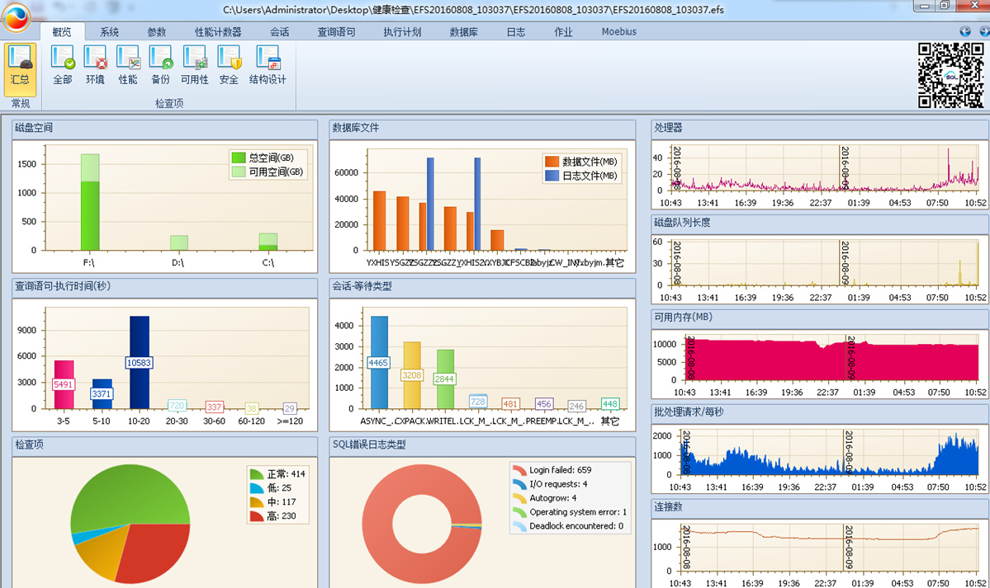This screenshot has height=588, width=990.
Task: Switch to the 系统 tab
Action: 109,31
